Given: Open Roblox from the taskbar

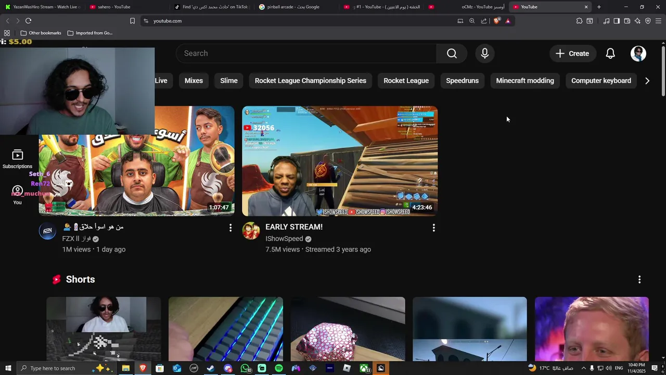Looking at the screenshot, I should [x=347, y=368].
